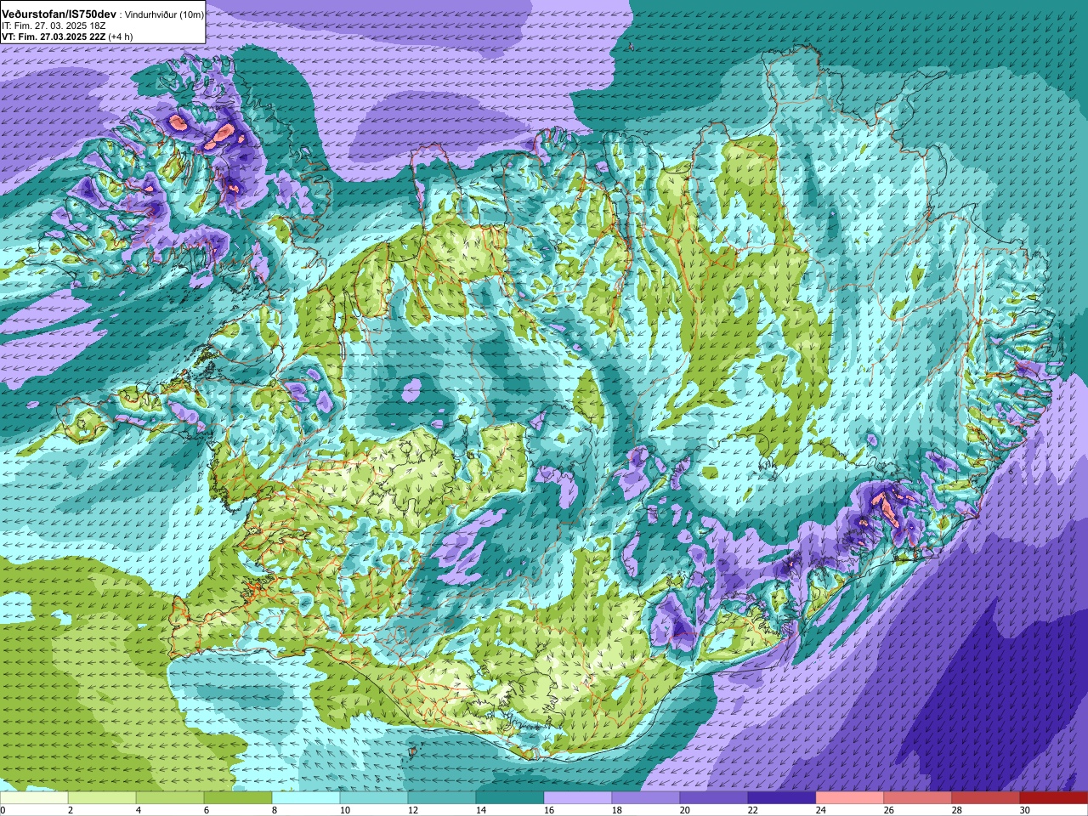Click the Vindurhviður (10m) parameter label
The width and height of the screenshot is (1088, 816).
(164, 14)
